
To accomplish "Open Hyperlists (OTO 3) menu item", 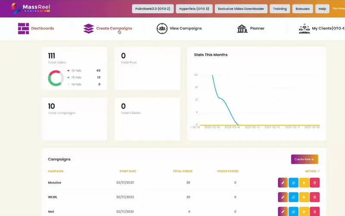I will pos(194,9).
